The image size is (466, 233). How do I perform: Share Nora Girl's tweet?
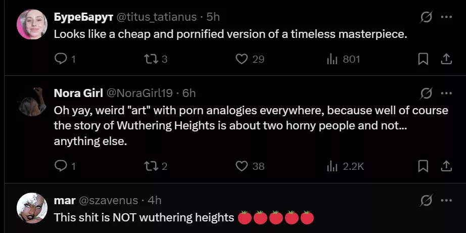pos(446,166)
